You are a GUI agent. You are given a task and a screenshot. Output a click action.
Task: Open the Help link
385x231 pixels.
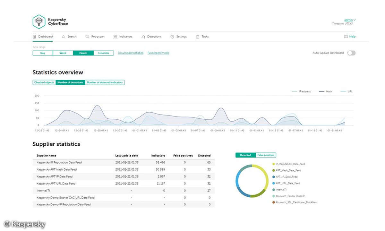350,37
